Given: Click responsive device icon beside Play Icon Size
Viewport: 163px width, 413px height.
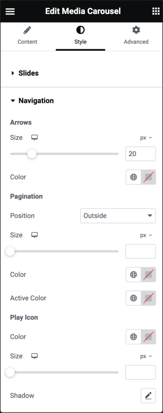Looking at the screenshot, I should point(34,356).
